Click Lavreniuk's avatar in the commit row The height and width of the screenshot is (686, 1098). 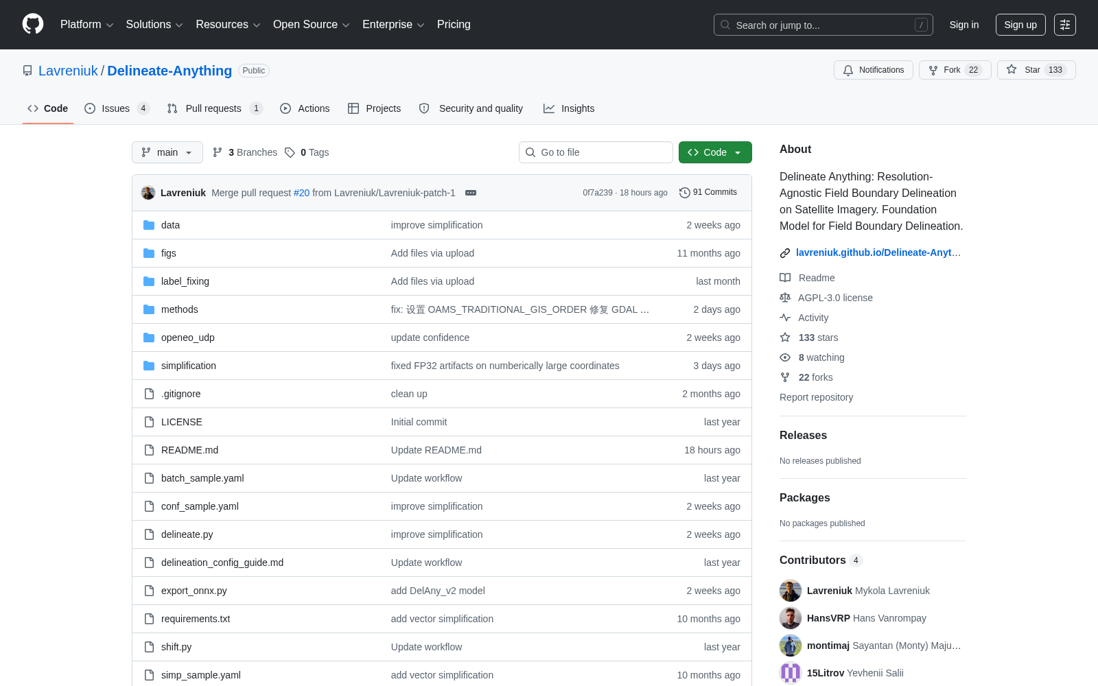[x=148, y=193]
